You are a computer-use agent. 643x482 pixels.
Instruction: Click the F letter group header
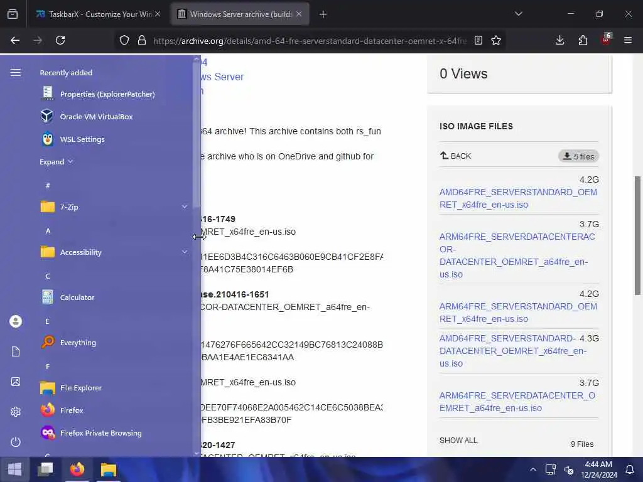click(48, 366)
